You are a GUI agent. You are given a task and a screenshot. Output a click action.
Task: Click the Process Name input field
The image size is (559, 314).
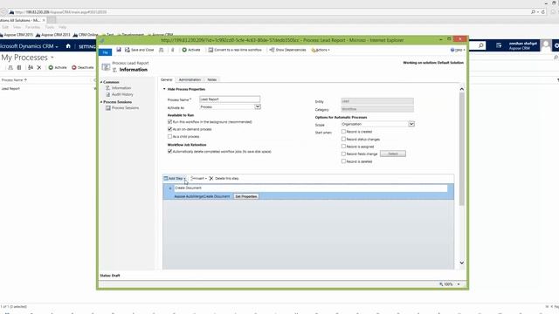pyautogui.click(x=230, y=99)
